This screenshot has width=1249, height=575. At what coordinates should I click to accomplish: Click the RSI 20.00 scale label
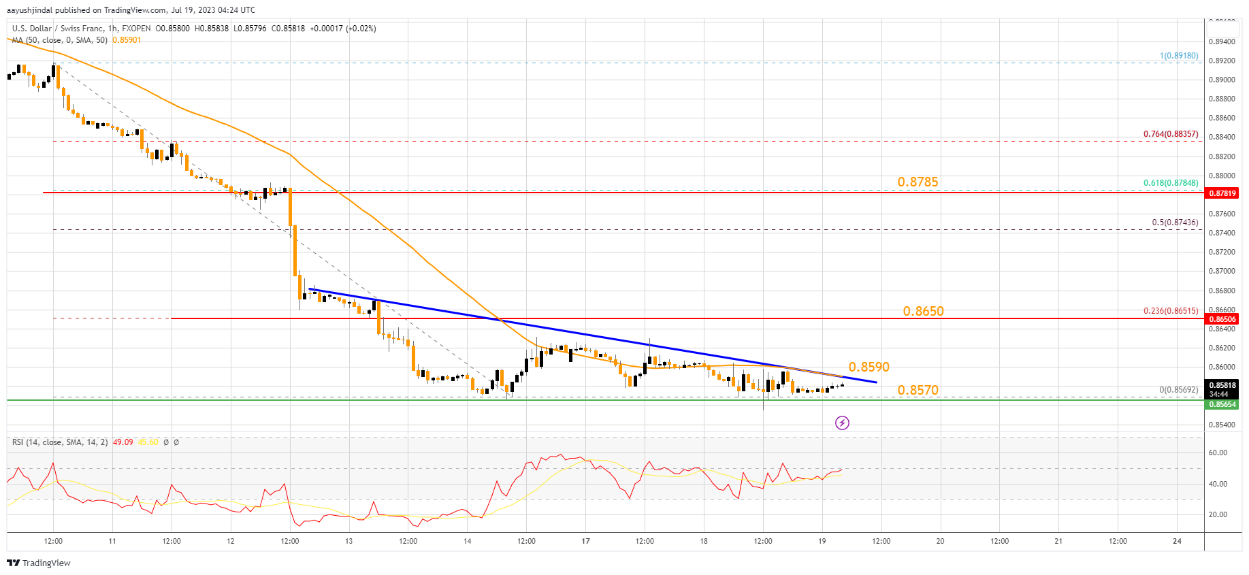pyautogui.click(x=1218, y=514)
